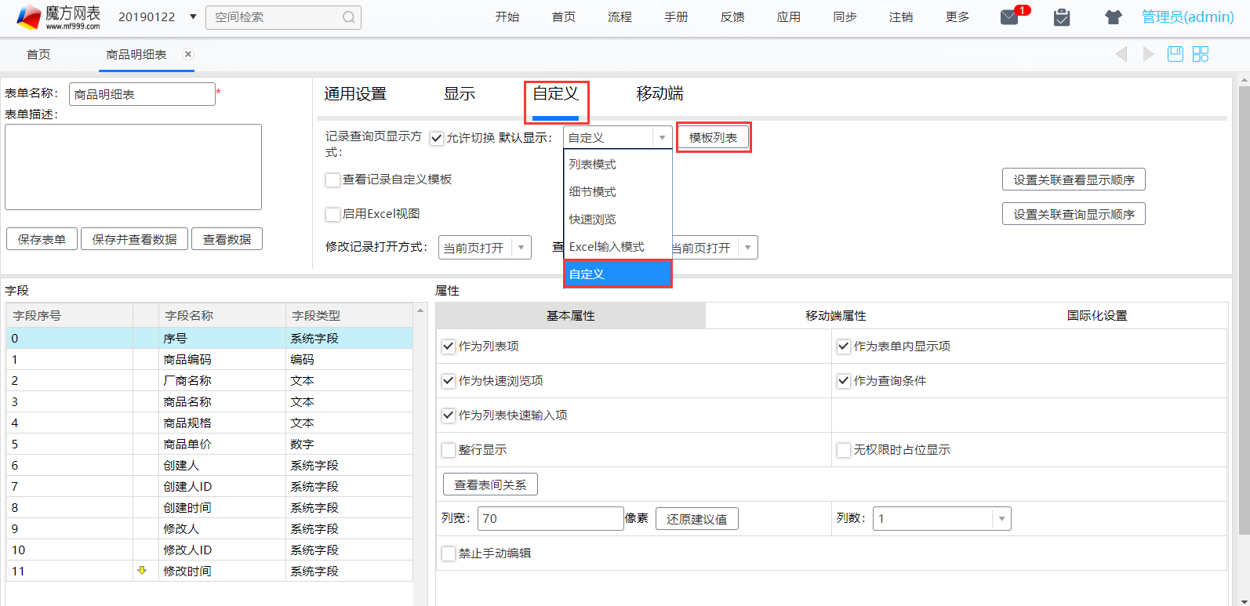Image resolution: width=1250 pixels, height=606 pixels.
Task: Click the 模板列表 button
Action: [x=714, y=137]
